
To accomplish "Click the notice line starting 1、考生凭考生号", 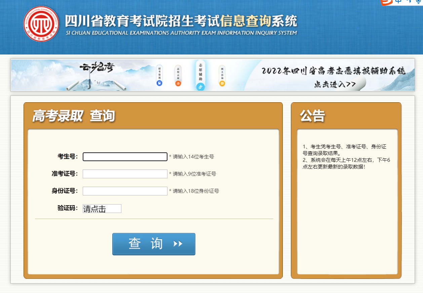I will pos(345,149).
